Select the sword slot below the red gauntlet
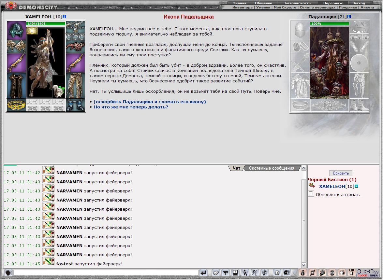Image resolution: width=383 pixels, height=280 pixels. (x=75, y=63)
